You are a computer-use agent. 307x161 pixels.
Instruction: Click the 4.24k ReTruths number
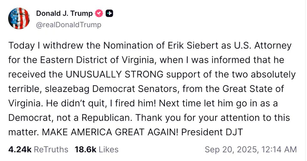point(20,149)
